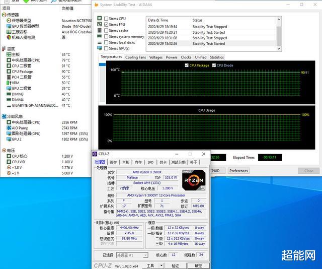The image size is (322, 269).
Task: Toggle the CPU Diode graph checkbox
Action: 214,65
